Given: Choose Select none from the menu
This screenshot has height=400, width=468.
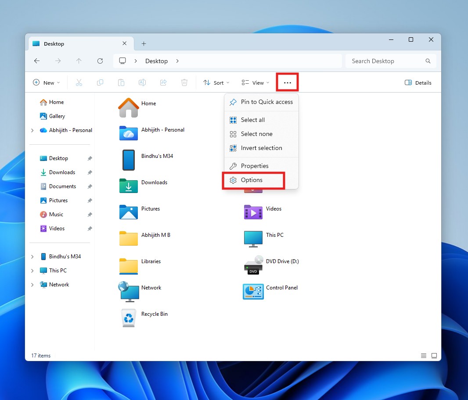Looking at the screenshot, I should tap(256, 134).
